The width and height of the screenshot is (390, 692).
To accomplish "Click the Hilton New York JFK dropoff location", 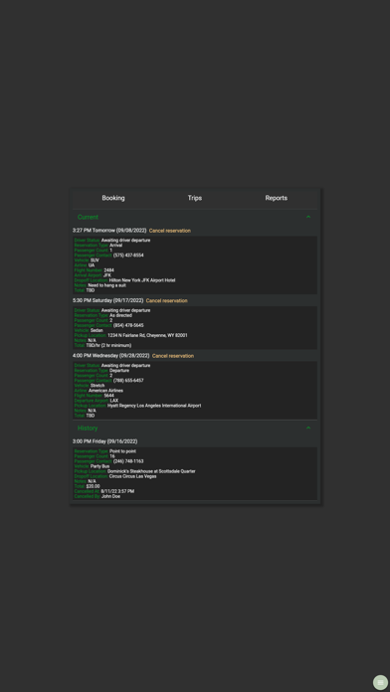I will (142, 280).
